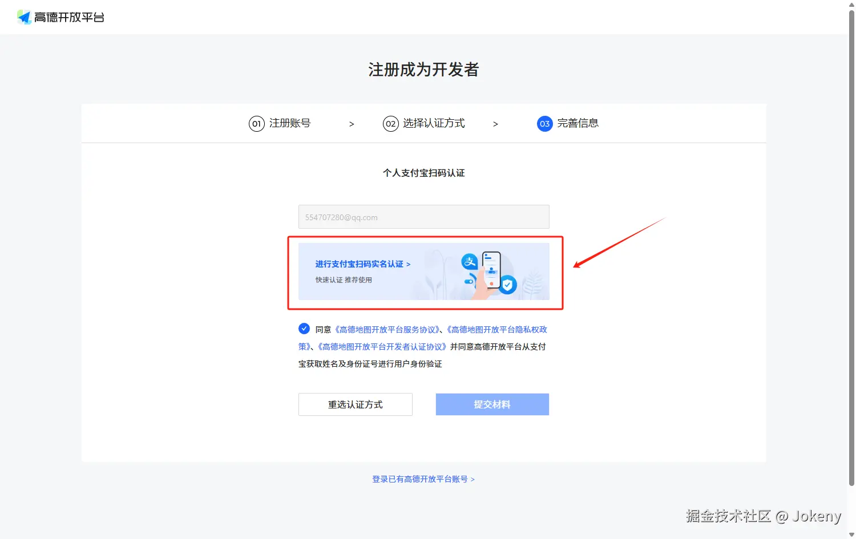Open 高德地图开放平台开发者认证协议 link
856x539 pixels.
pyautogui.click(x=382, y=347)
